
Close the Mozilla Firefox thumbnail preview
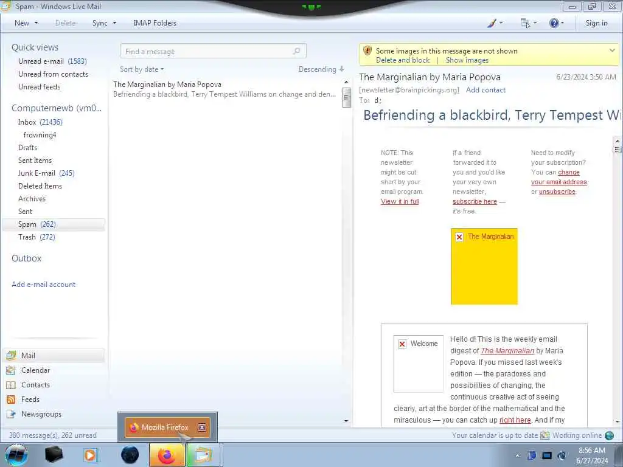[202, 427]
